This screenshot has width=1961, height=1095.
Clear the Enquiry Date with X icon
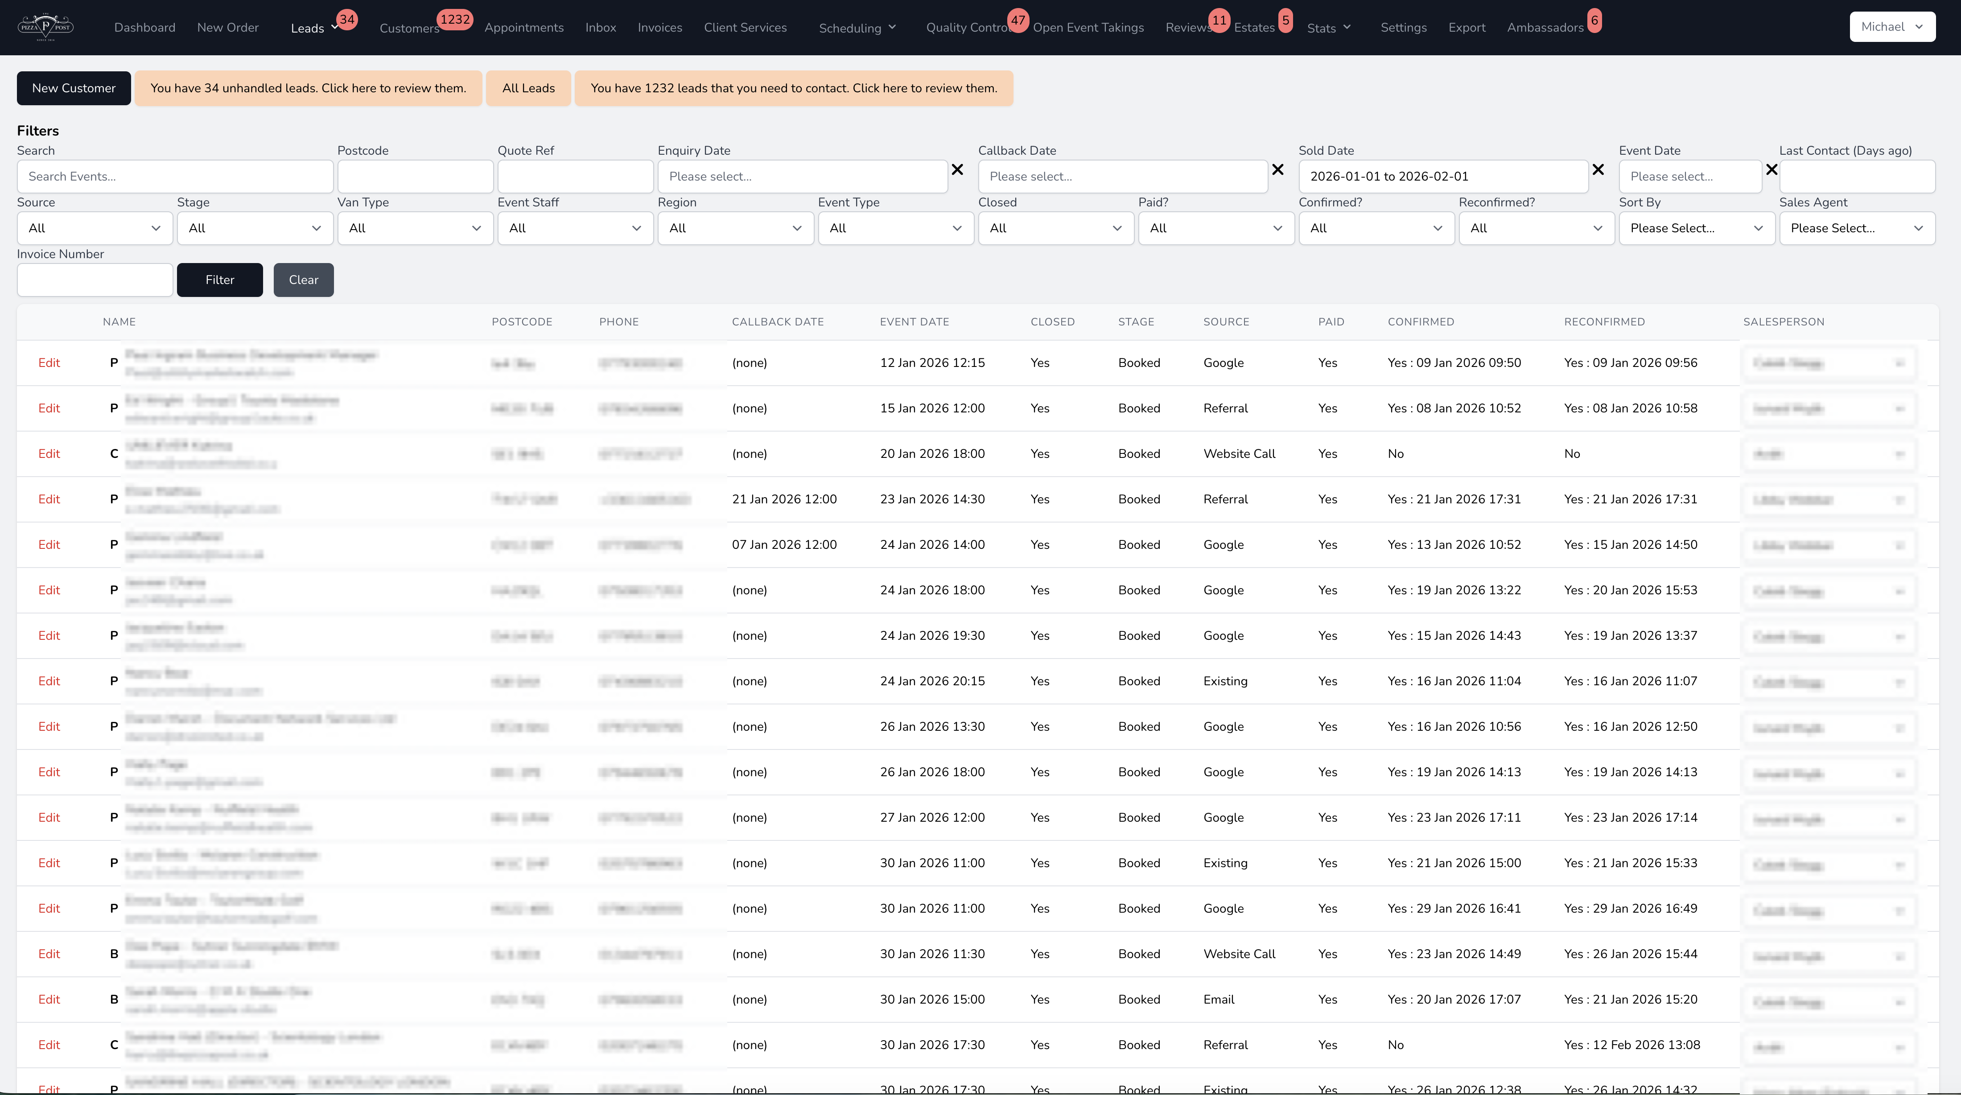(x=958, y=170)
